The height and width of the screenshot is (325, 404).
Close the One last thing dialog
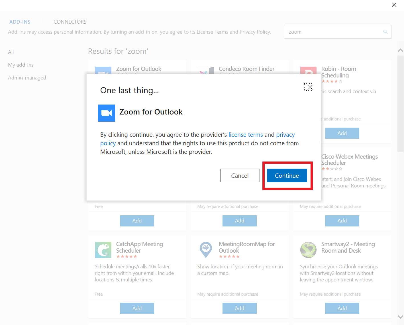[x=308, y=87]
